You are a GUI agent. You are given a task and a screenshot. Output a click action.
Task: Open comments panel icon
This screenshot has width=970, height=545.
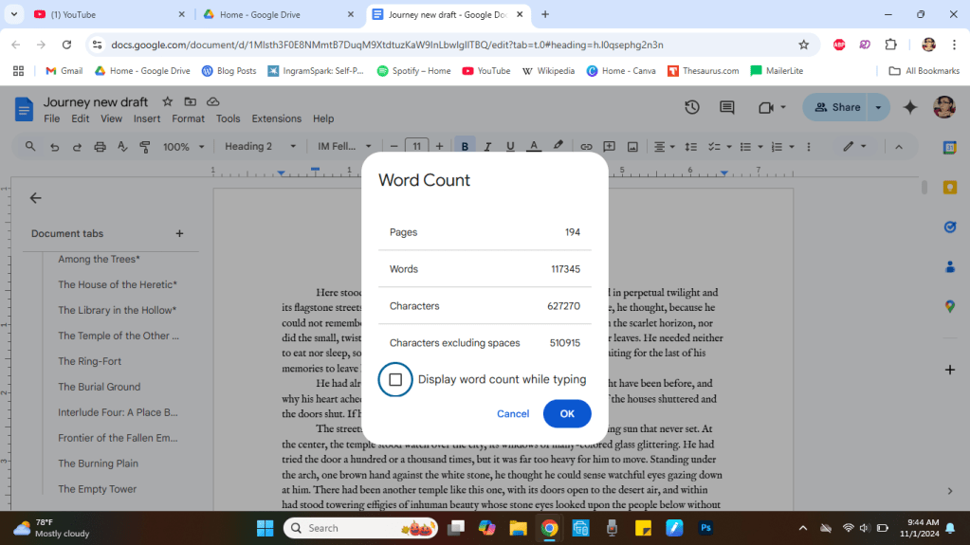click(x=727, y=107)
